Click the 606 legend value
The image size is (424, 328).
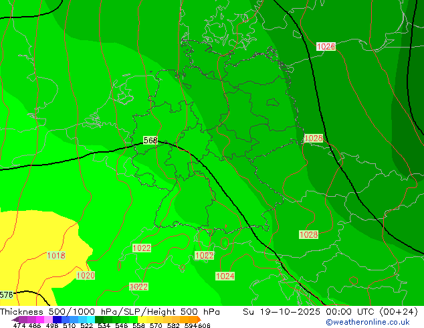[204, 325]
